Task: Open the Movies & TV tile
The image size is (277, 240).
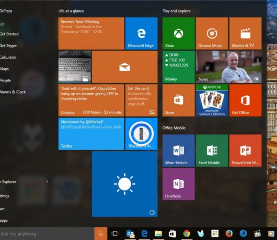Action: (x=245, y=33)
